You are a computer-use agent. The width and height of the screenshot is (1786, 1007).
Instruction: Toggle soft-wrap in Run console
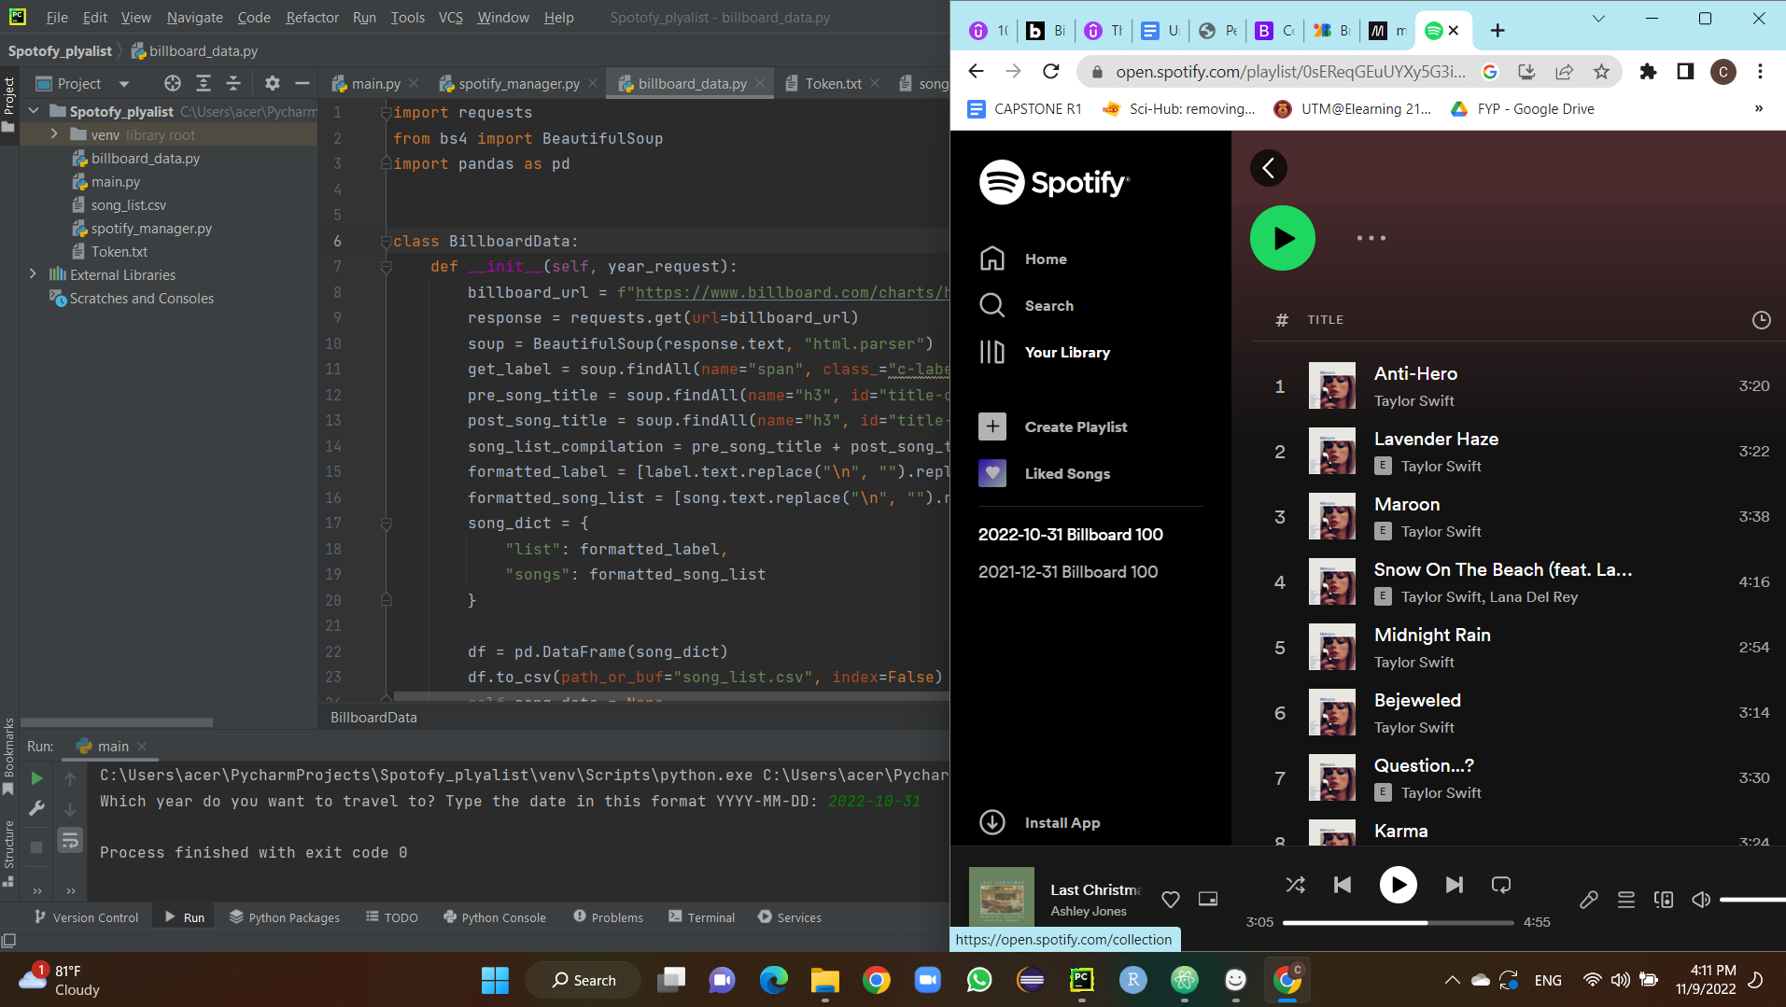[70, 842]
